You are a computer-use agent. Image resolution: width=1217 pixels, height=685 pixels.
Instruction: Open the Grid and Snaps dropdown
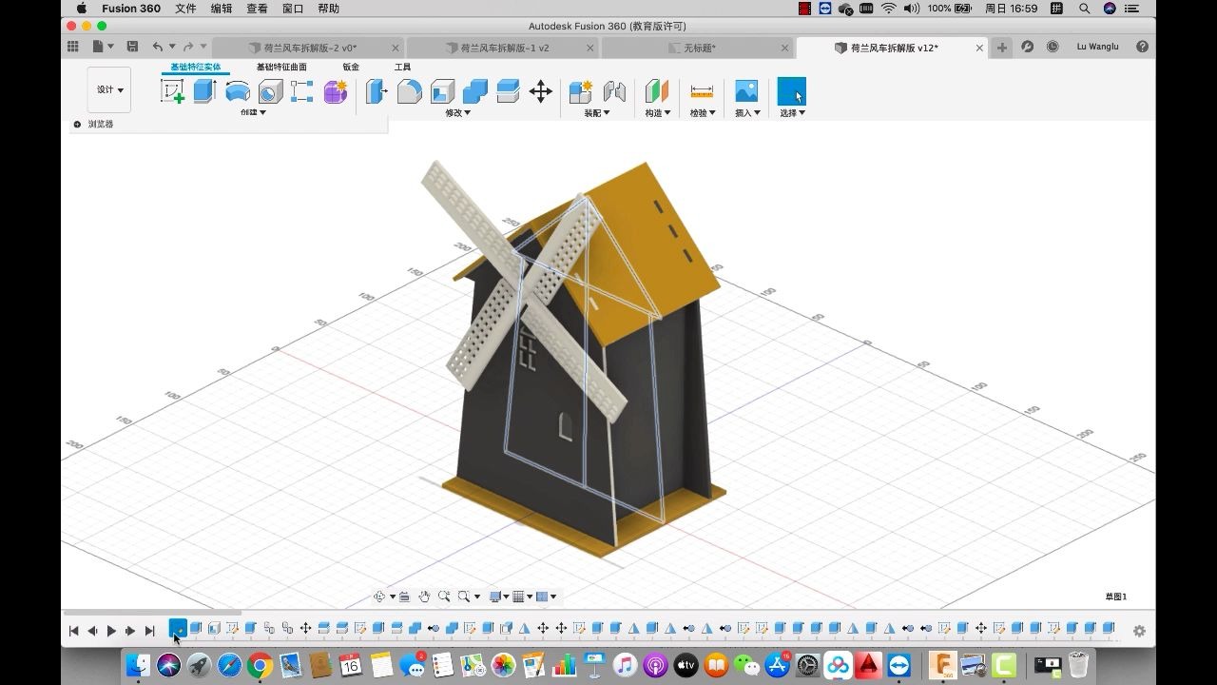point(522,597)
